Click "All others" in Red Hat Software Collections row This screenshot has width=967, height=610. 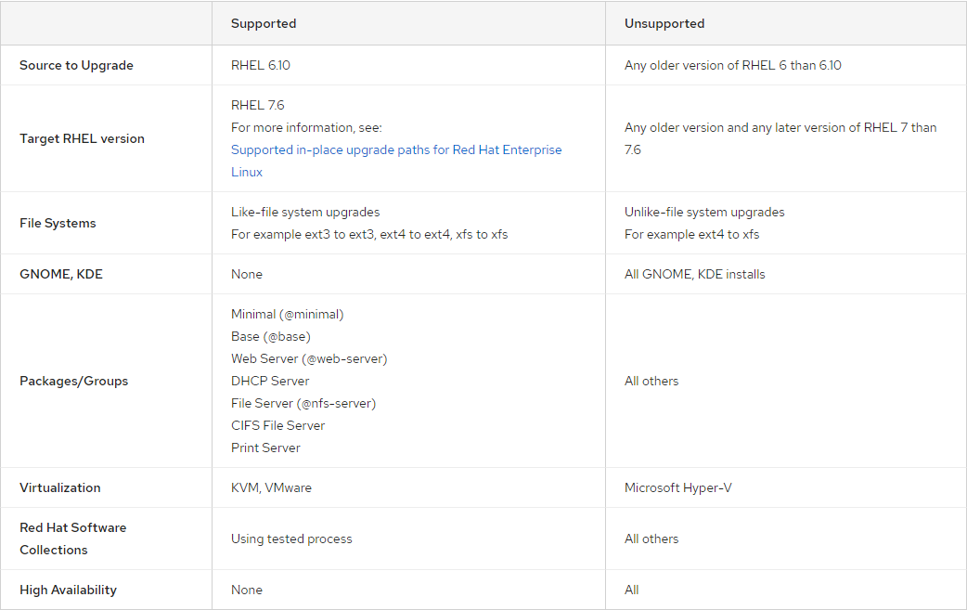651,539
